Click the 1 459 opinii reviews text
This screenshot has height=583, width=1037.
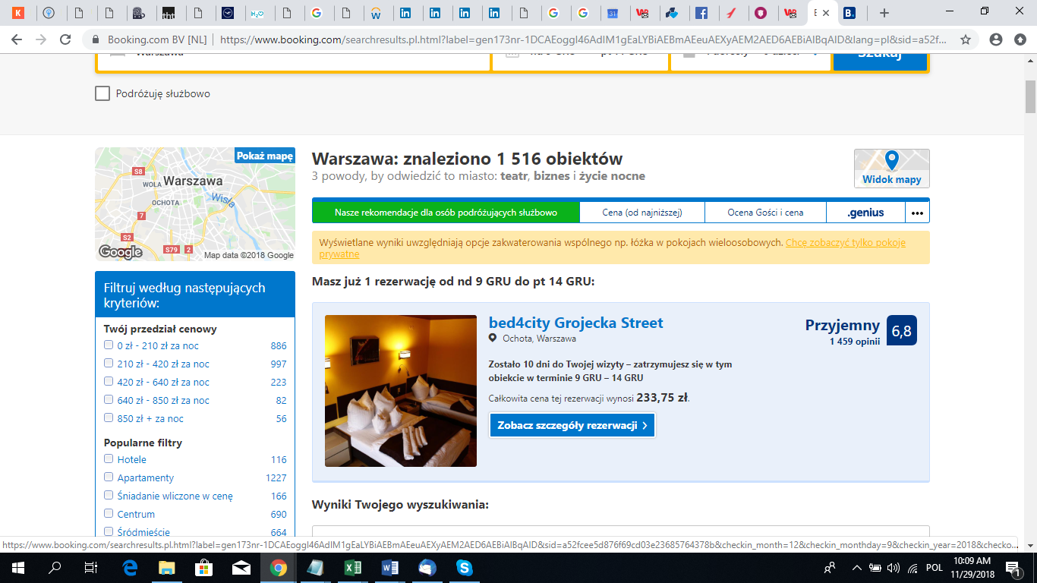click(855, 342)
